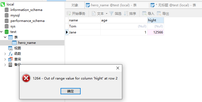202x102 pixels.
Task: Switch to hero_name @test (local) tab
Action: pos(114,5)
